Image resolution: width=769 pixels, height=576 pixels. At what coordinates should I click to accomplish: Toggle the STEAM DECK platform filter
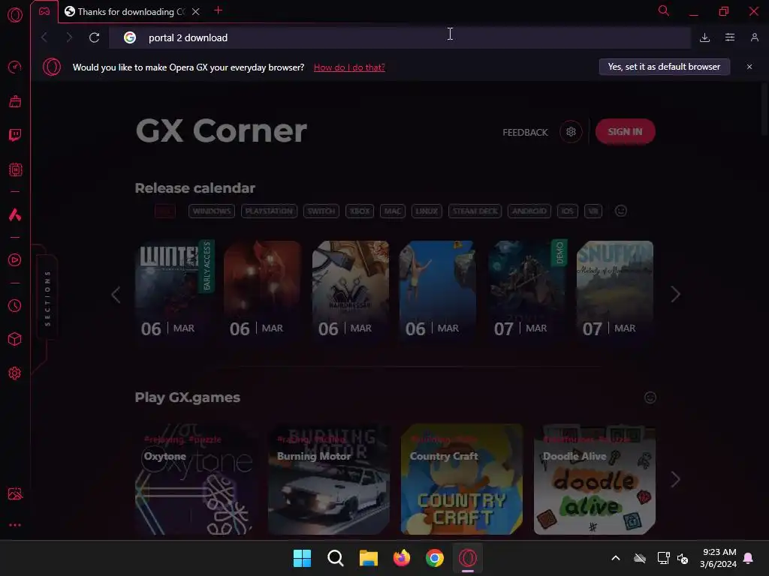pyautogui.click(x=475, y=211)
